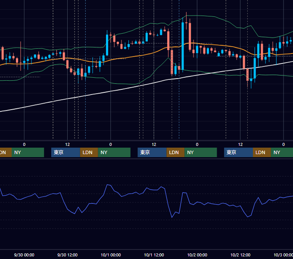Click the 10/1 12:00 time axis label
The width and height of the screenshot is (293, 259).
[154, 255]
